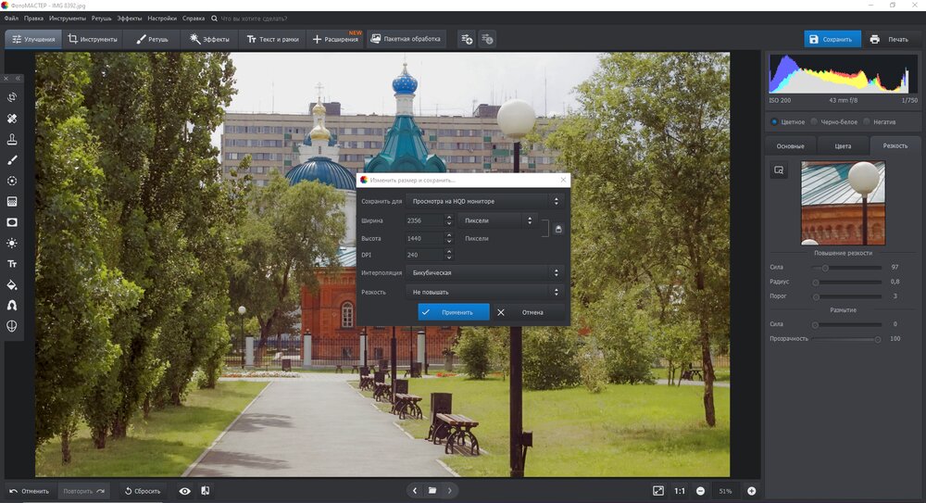Toggle the eye preview of original image
Viewport: 926px width, 503px height.
tap(185, 491)
